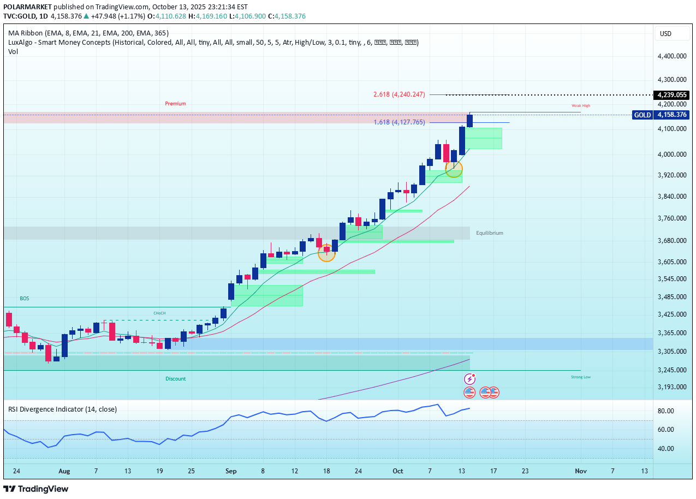
Task: Click the rightmost US flag economic event icon
Action: (x=494, y=392)
